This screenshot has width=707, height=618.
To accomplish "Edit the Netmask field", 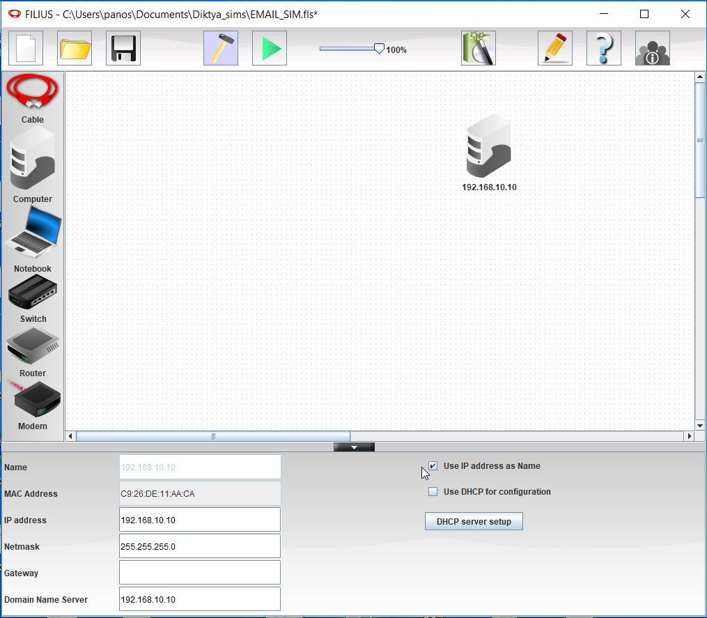I will click(x=200, y=546).
